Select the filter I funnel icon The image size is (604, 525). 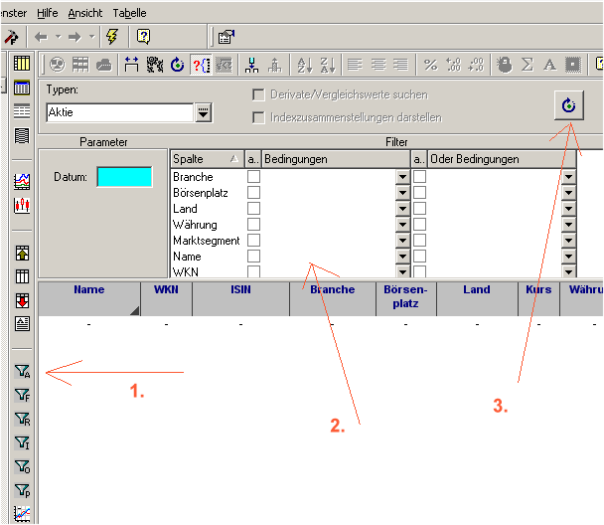[22, 442]
